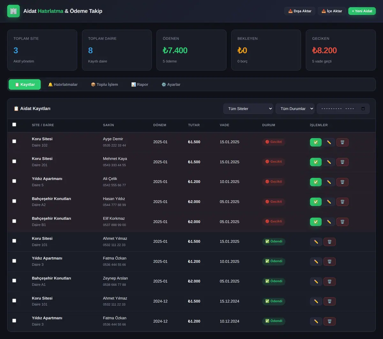The image size is (383, 339).
Task: Click the green building logo icon
Action: 13,11
